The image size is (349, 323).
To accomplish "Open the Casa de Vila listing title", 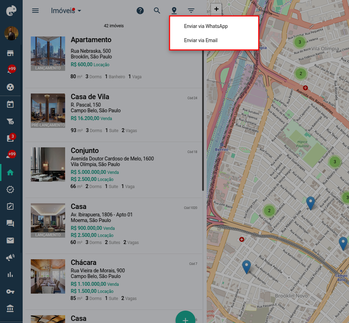I will click(90, 97).
